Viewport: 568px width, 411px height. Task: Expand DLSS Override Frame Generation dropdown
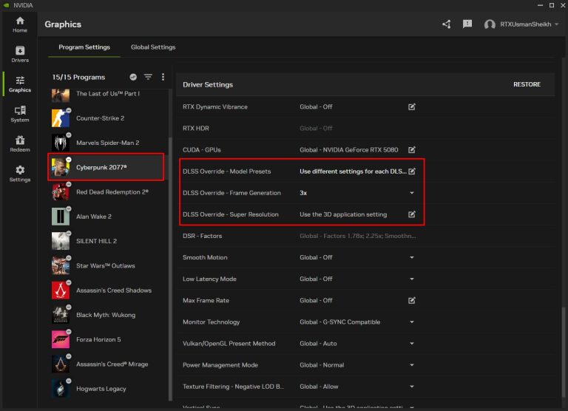pyautogui.click(x=412, y=193)
